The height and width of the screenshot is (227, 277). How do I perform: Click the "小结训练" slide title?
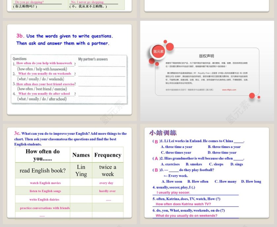pos(162,133)
